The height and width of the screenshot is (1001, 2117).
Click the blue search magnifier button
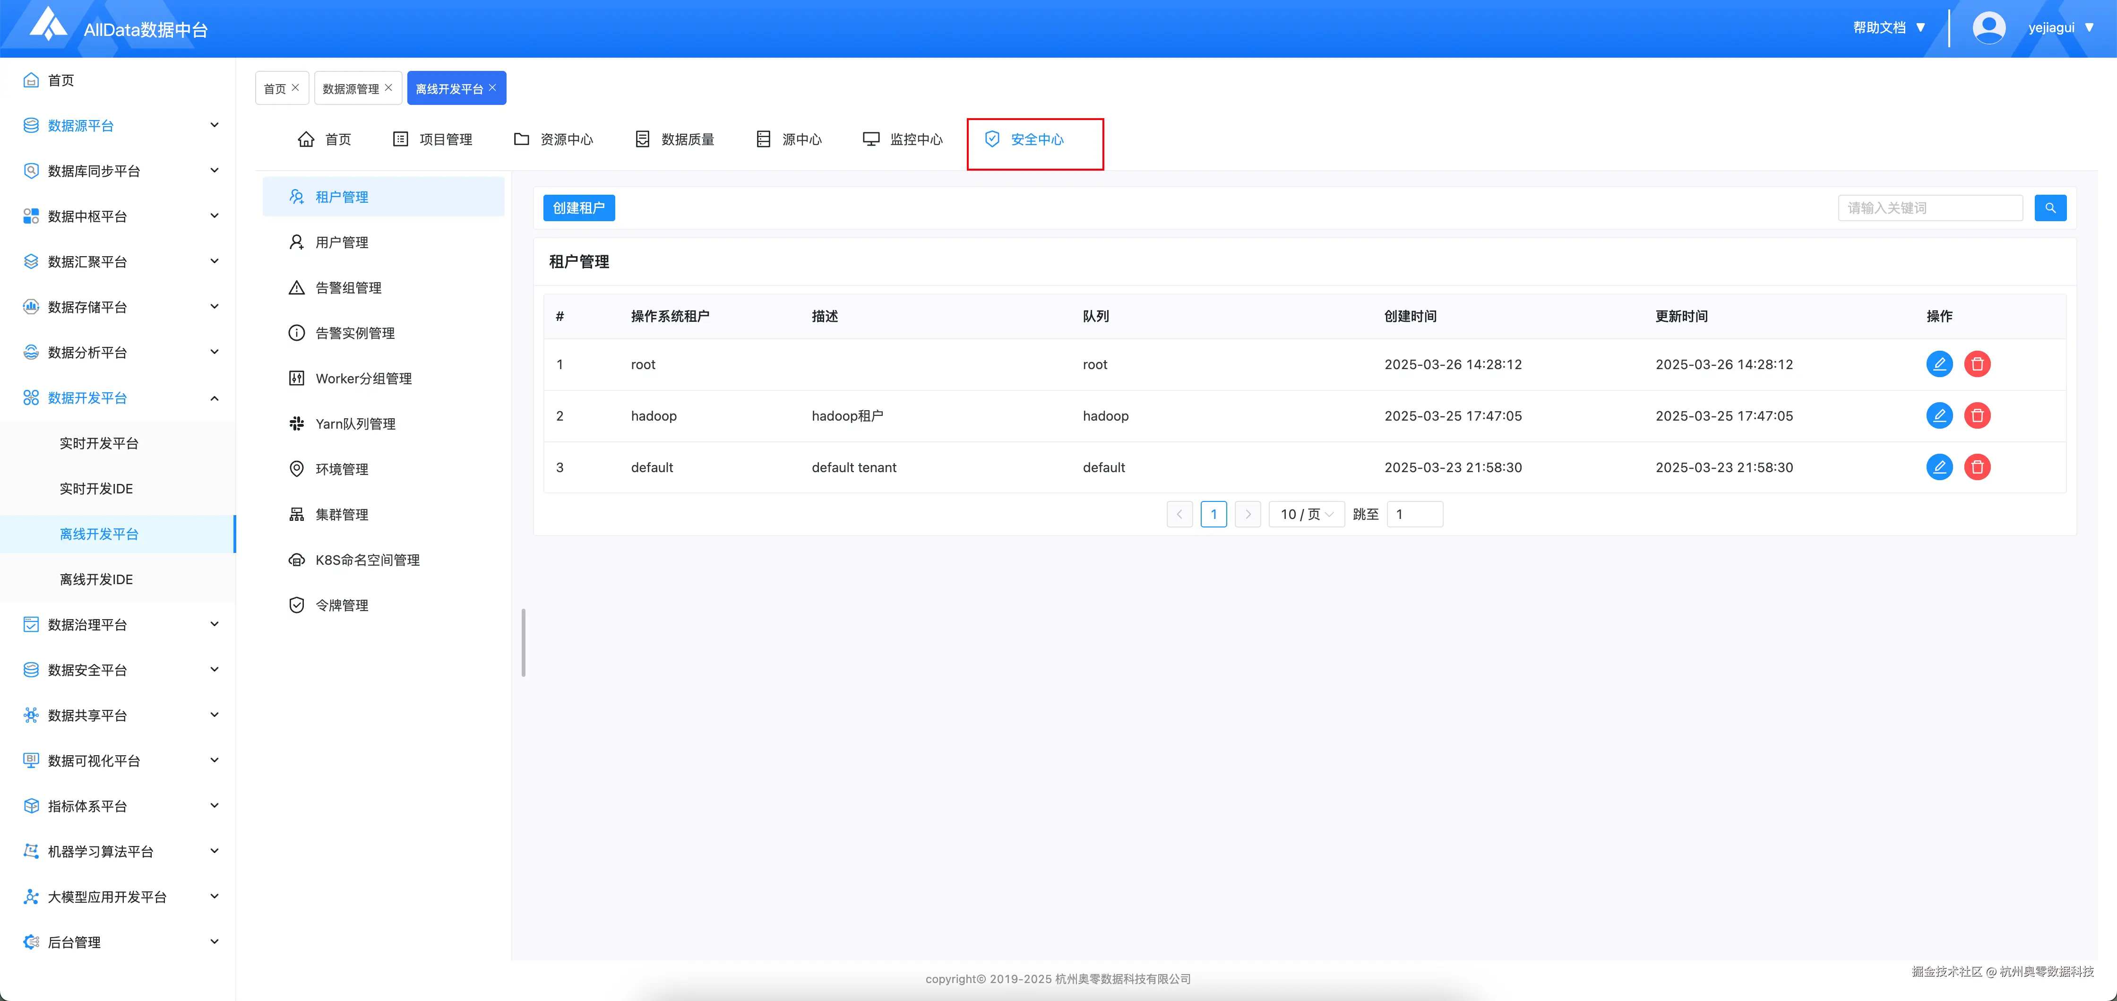(x=2049, y=208)
